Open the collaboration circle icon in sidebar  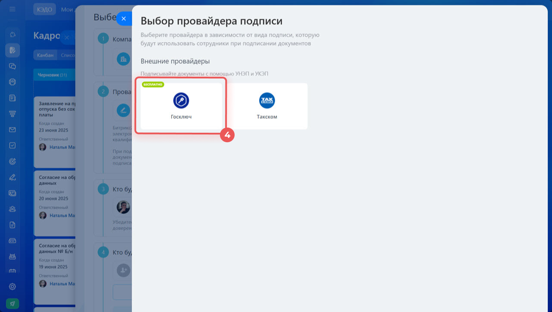13,34
